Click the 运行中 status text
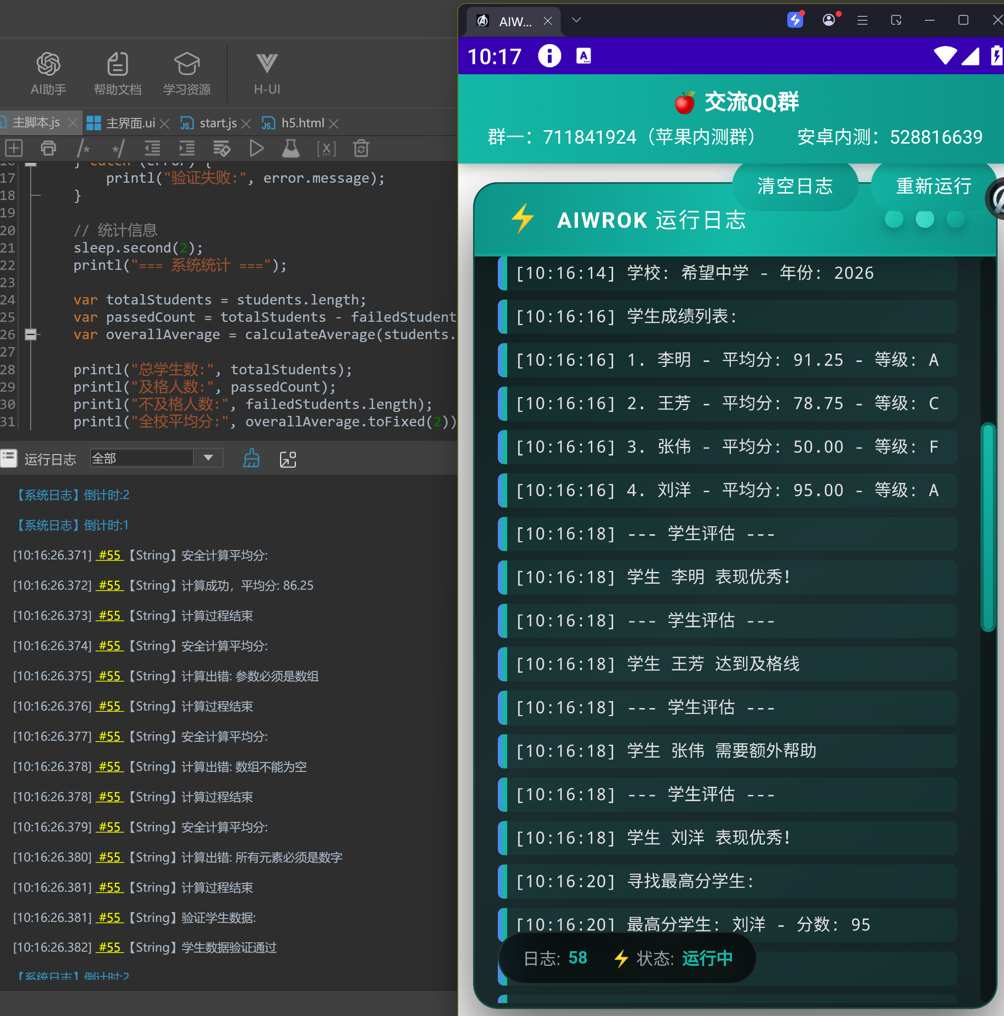 [707, 958]
